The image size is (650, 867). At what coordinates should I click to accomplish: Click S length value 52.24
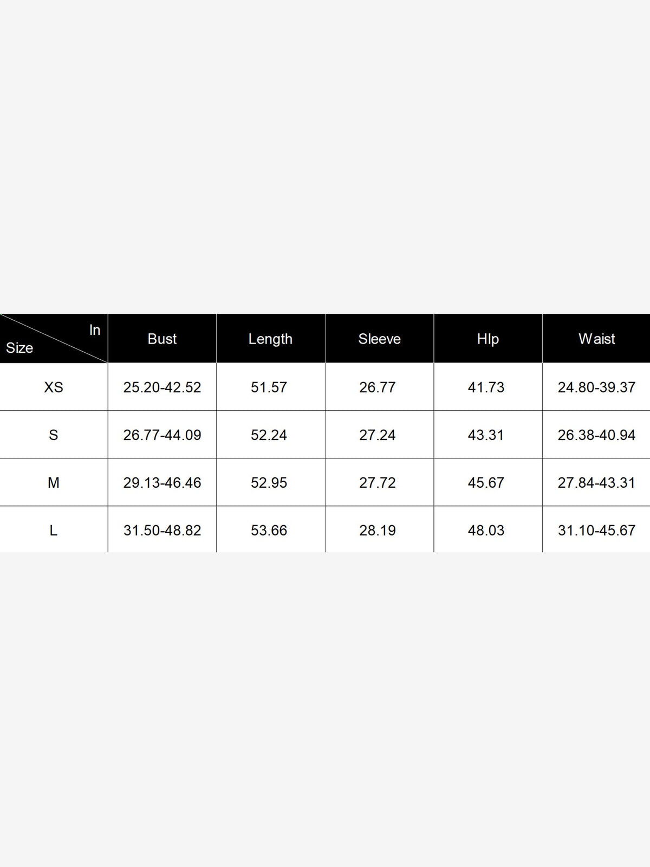(269, 435)
